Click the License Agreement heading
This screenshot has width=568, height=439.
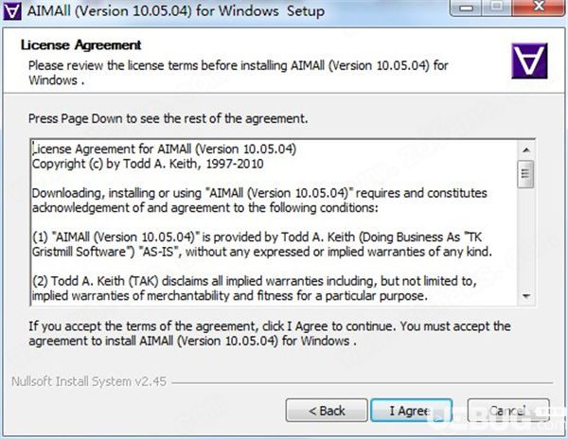[x=80, y=44]
